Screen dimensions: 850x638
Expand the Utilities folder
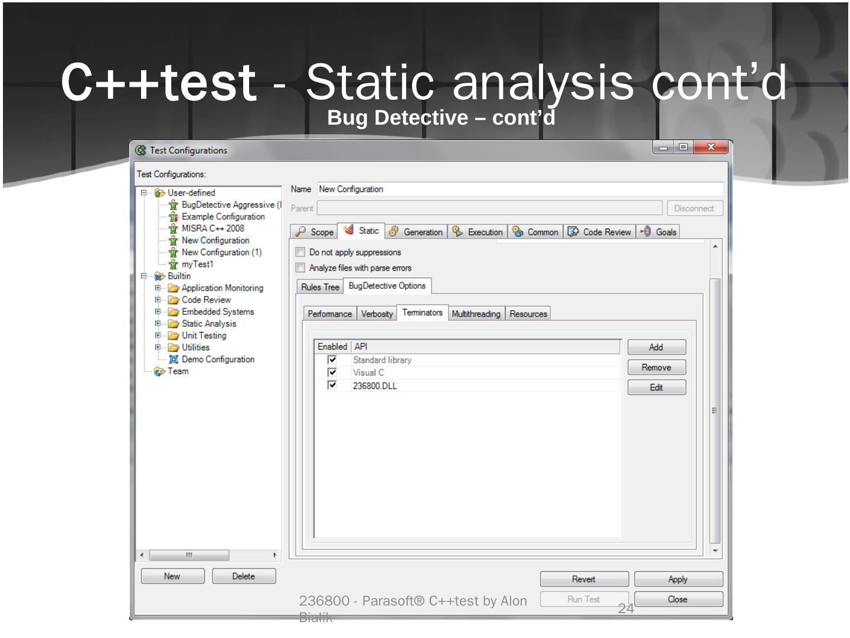158,347
